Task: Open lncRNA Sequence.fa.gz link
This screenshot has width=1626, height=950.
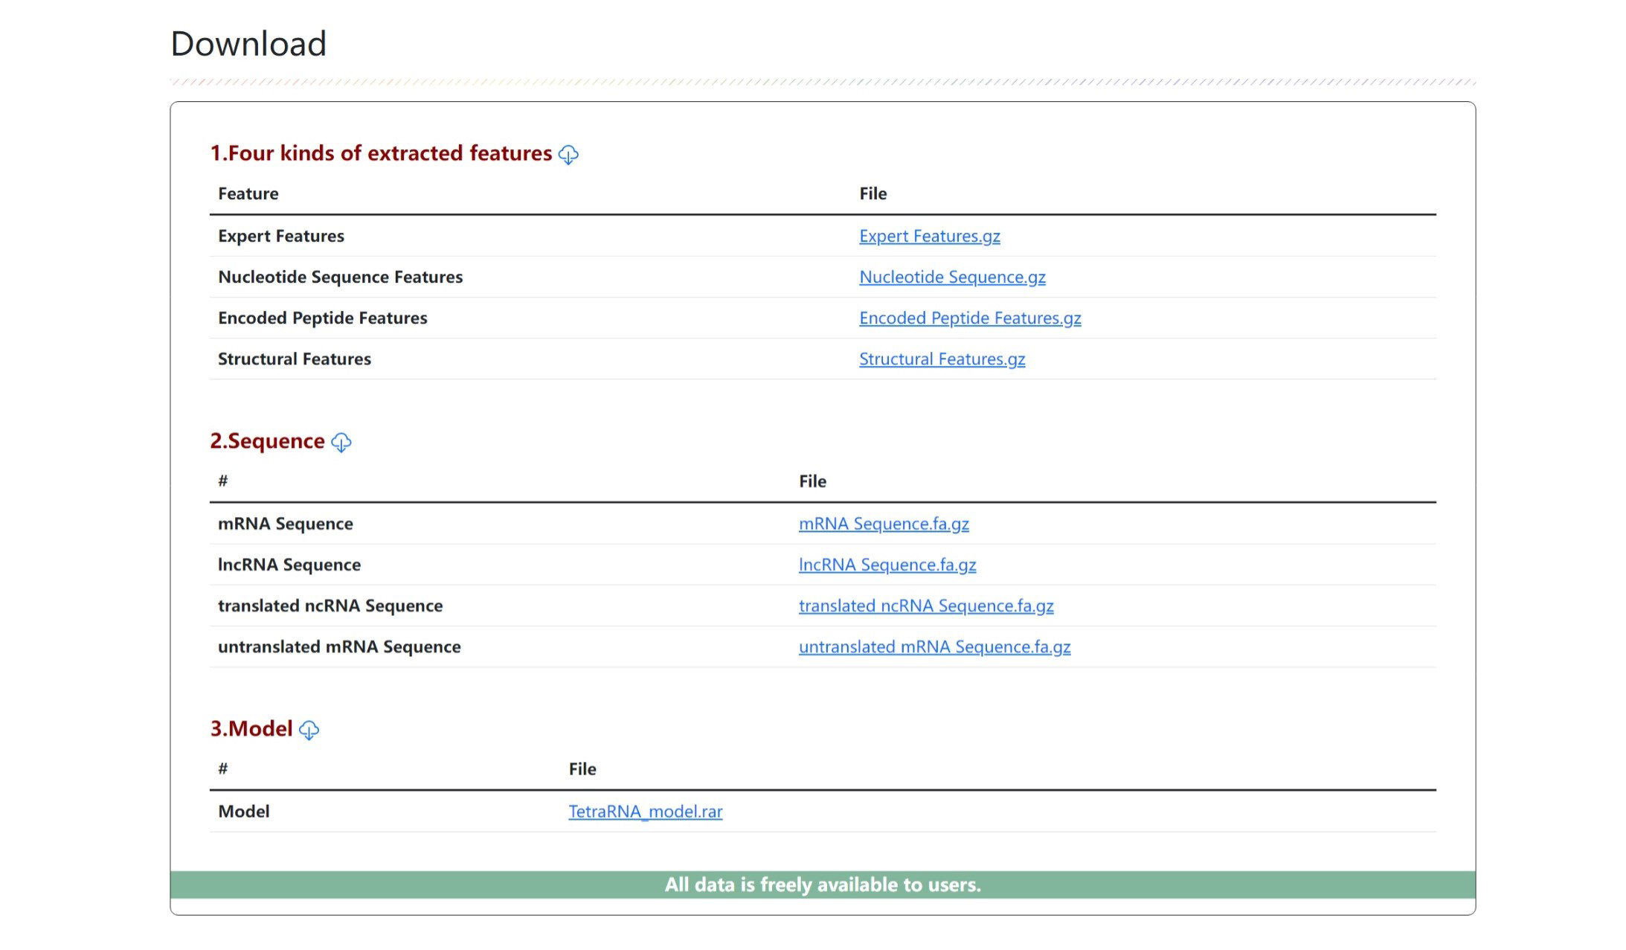Action: click(887, 565)
